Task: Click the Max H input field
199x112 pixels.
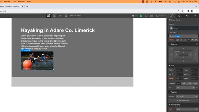Action: point(194,78)
